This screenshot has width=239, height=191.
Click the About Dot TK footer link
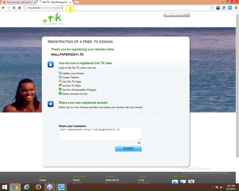click(112, 180)
